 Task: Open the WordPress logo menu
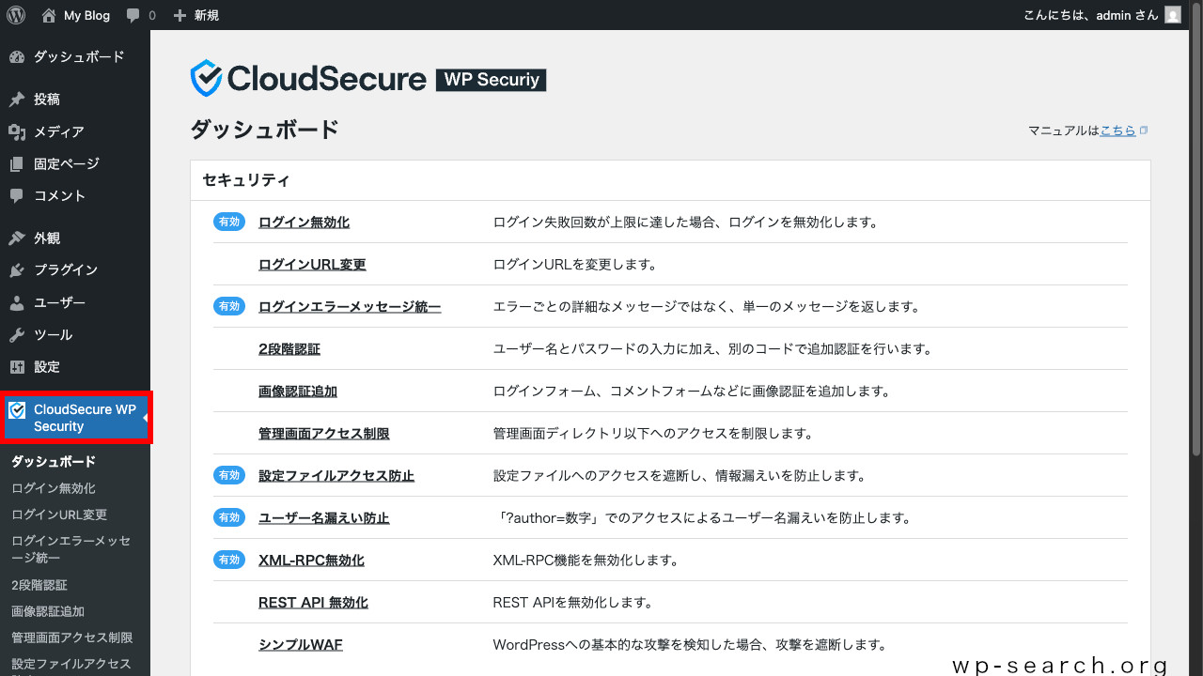click(15, 14)
